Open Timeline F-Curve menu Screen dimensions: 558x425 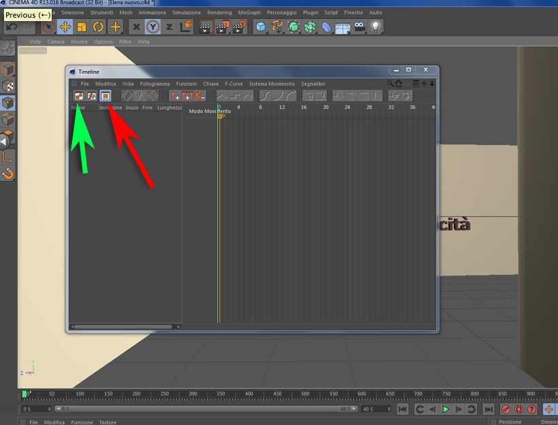234,84
